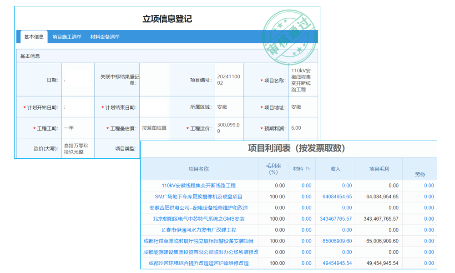Click the 计划开始日期 date field
Screen dimensions: 455x273
(77, 106)
